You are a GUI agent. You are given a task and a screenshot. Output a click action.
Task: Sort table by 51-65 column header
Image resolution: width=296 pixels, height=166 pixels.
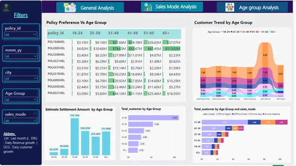tap(149, 33)
